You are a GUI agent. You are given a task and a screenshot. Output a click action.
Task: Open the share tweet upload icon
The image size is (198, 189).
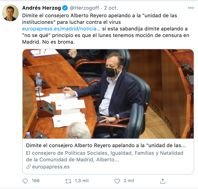[163, 181]
